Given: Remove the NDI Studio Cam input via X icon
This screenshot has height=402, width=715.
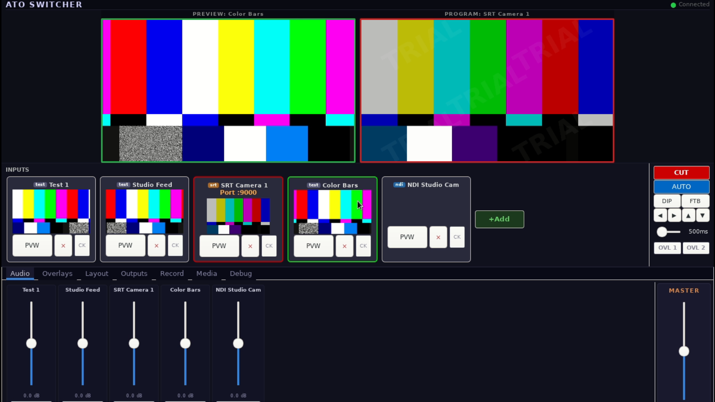Looking at the screenshot, I should coord(438,237).
